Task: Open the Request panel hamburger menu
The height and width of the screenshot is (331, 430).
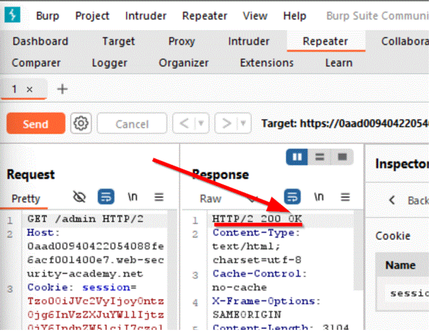Action: (159, 197)
